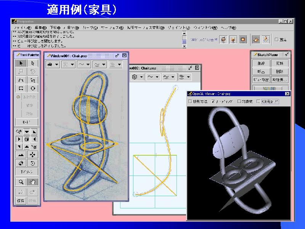305x229 pixels.
Task: Select the black arrow tool in Tool Palette
Action: pos(21,63)
